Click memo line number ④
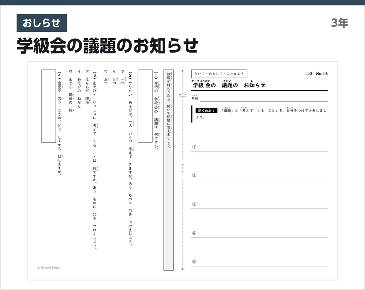This screenshot has height=290, width=365. (194, 233)
